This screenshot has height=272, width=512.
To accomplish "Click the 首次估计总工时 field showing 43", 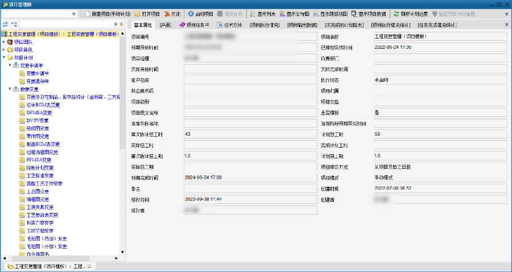I will tap(250, 134).
